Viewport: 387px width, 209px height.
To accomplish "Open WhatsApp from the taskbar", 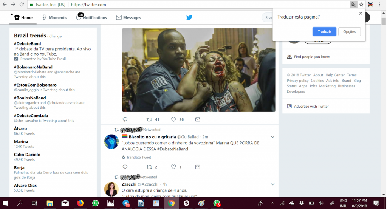I will (95, 203).
